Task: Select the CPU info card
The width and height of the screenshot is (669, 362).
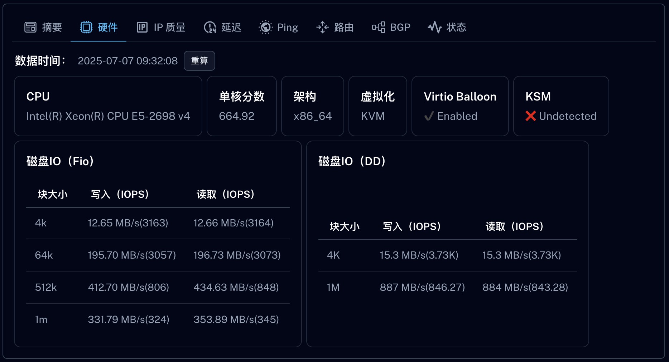Action: pos(108,106)
